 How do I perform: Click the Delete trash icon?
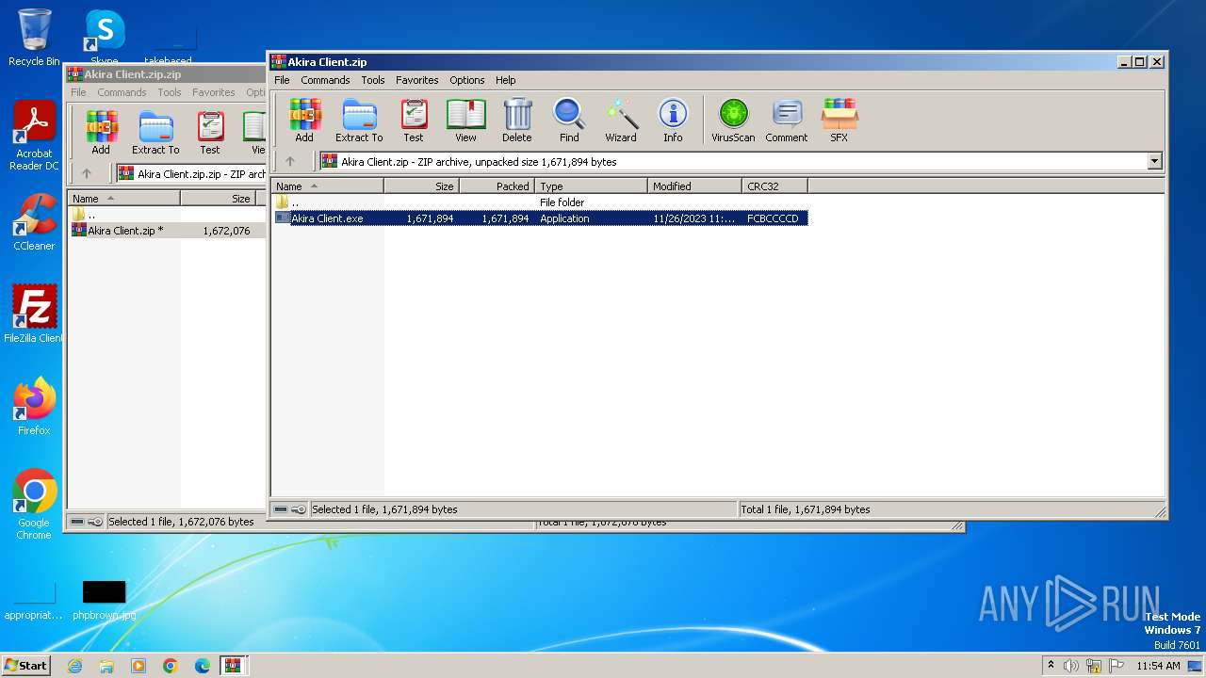[516, 120]
